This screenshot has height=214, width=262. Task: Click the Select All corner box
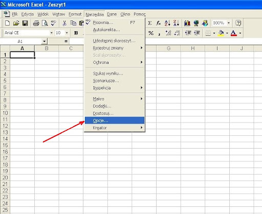click(x=5, y=49)
